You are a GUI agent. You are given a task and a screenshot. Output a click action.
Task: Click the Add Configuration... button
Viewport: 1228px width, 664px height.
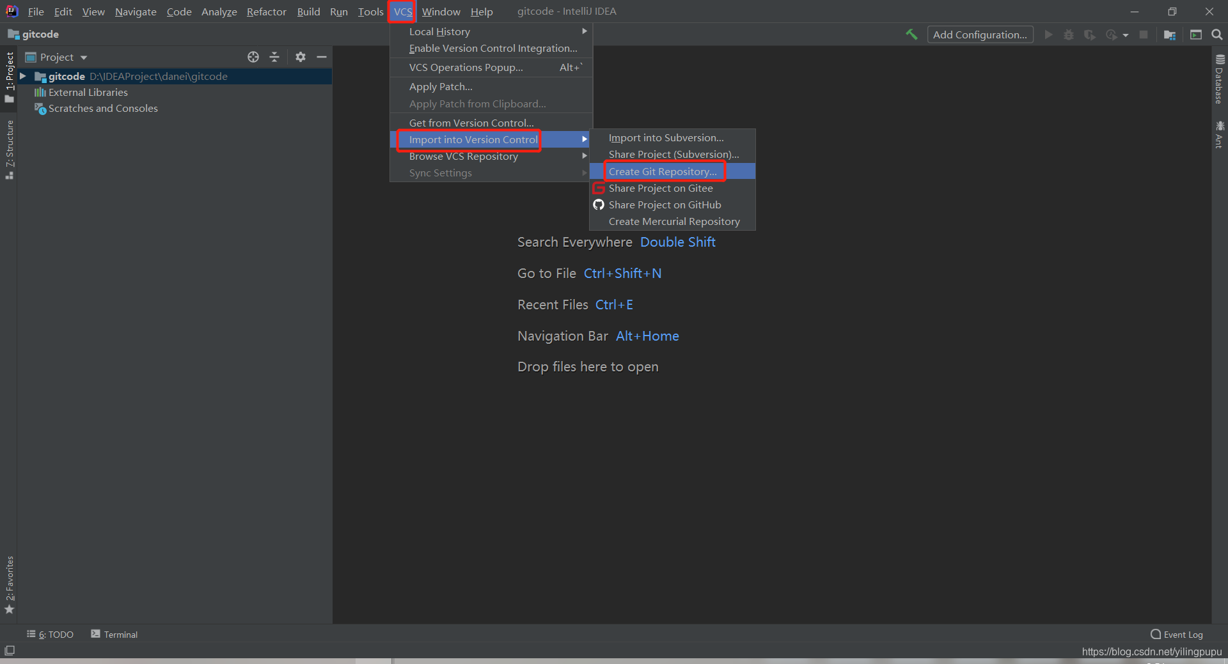click(x=980, y=35)
